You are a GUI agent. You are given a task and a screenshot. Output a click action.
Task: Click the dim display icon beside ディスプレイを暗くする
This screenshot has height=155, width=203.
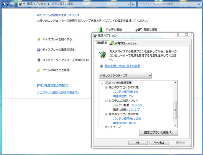pyautogui.click(x=38, y=39)
